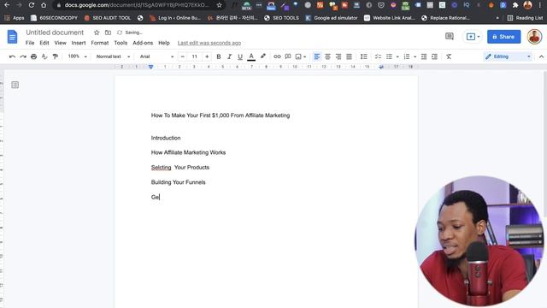Toggle Italic formatting
Image resolution: width=547 pixels, height=308 pixels.
(x=229, y=56)
